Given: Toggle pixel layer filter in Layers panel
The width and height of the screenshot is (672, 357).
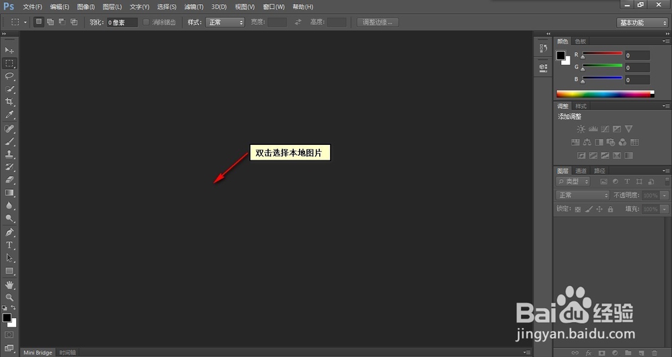Looking at the screenshot, I should click(604, 181).
